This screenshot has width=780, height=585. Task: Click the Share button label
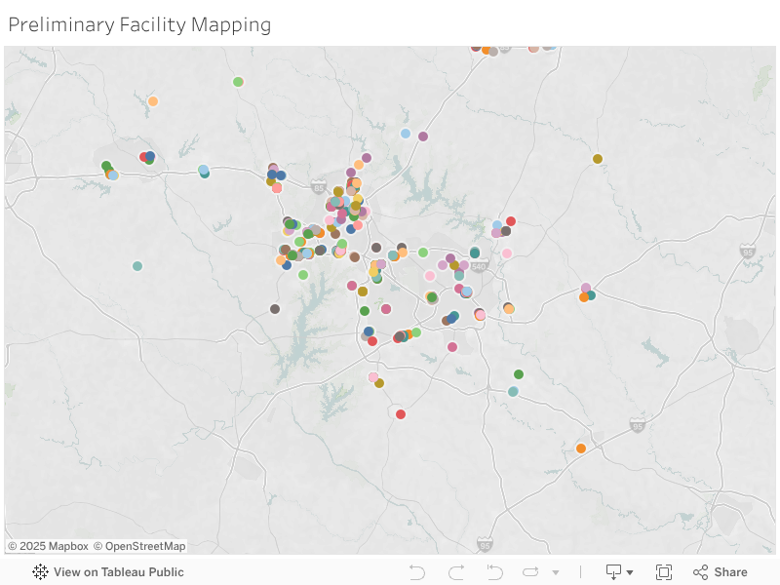(729, 571)
